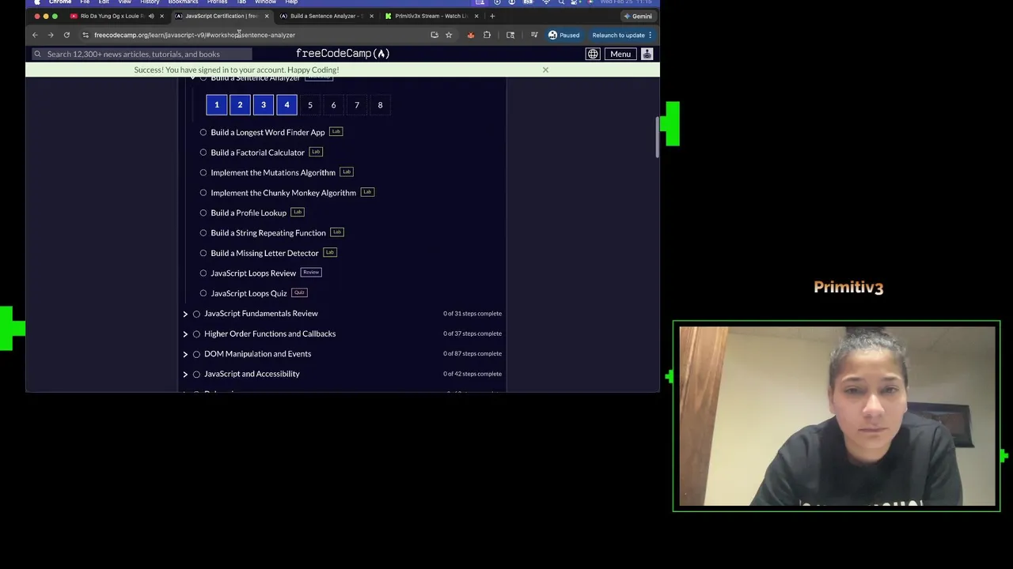Open Implement the Chunky Monkey Algorithm
This screenshot has width=1013, height=569.
pyautogui.click(x=283, y=193)
